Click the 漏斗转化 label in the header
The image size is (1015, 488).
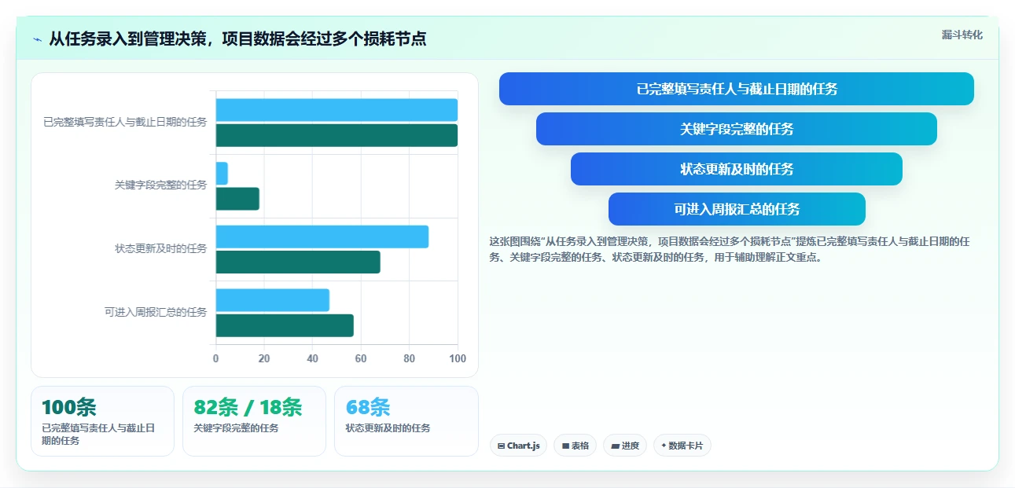pos(962,35)
